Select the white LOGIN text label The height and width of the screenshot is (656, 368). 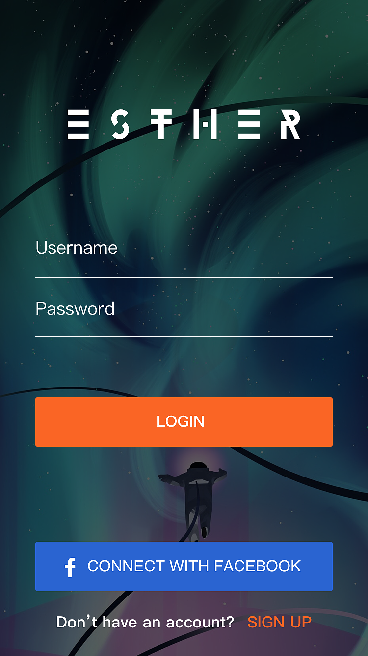coord(180,421)
